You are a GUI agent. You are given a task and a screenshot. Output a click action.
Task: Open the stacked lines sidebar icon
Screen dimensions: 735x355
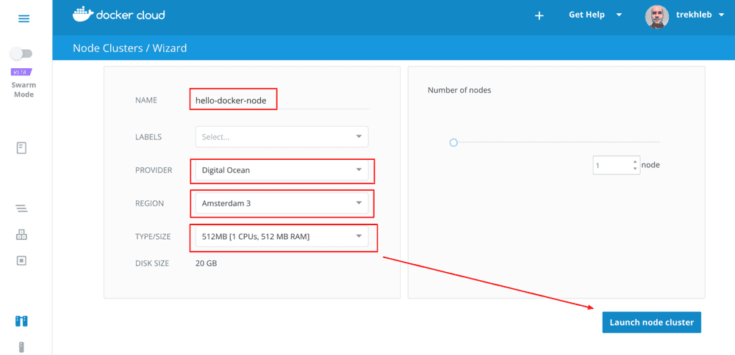(x=21, y=208)
